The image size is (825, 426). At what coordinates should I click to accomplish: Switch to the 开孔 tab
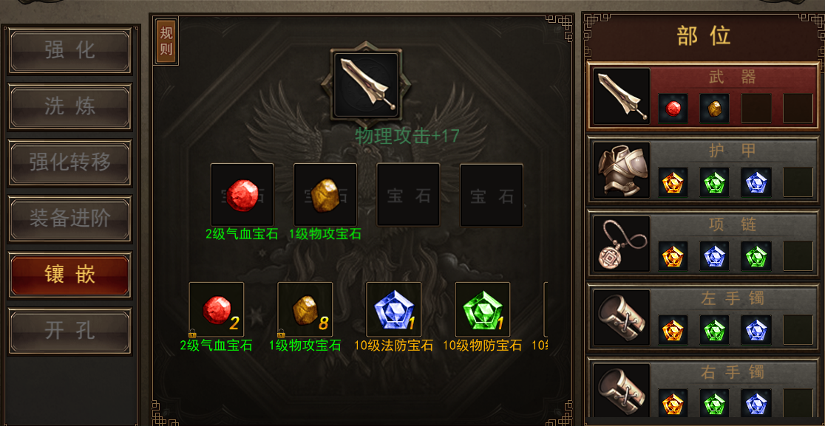click(70, 331)
